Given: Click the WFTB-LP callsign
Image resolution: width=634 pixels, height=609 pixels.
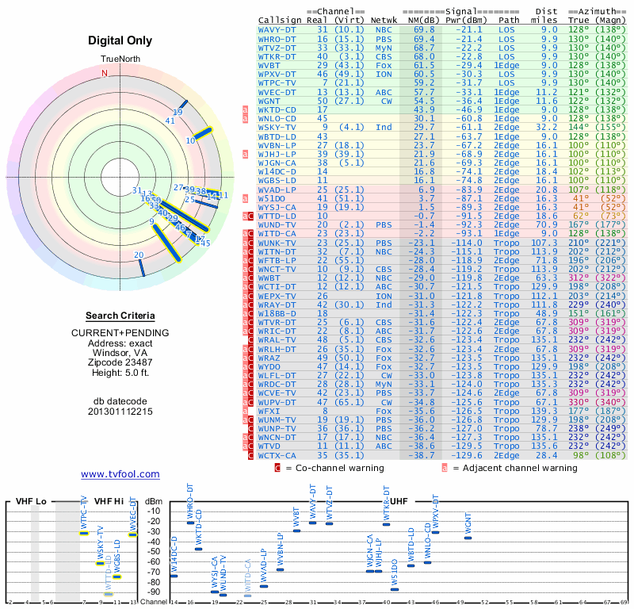Looking at the screenshot, I should 277,261.
